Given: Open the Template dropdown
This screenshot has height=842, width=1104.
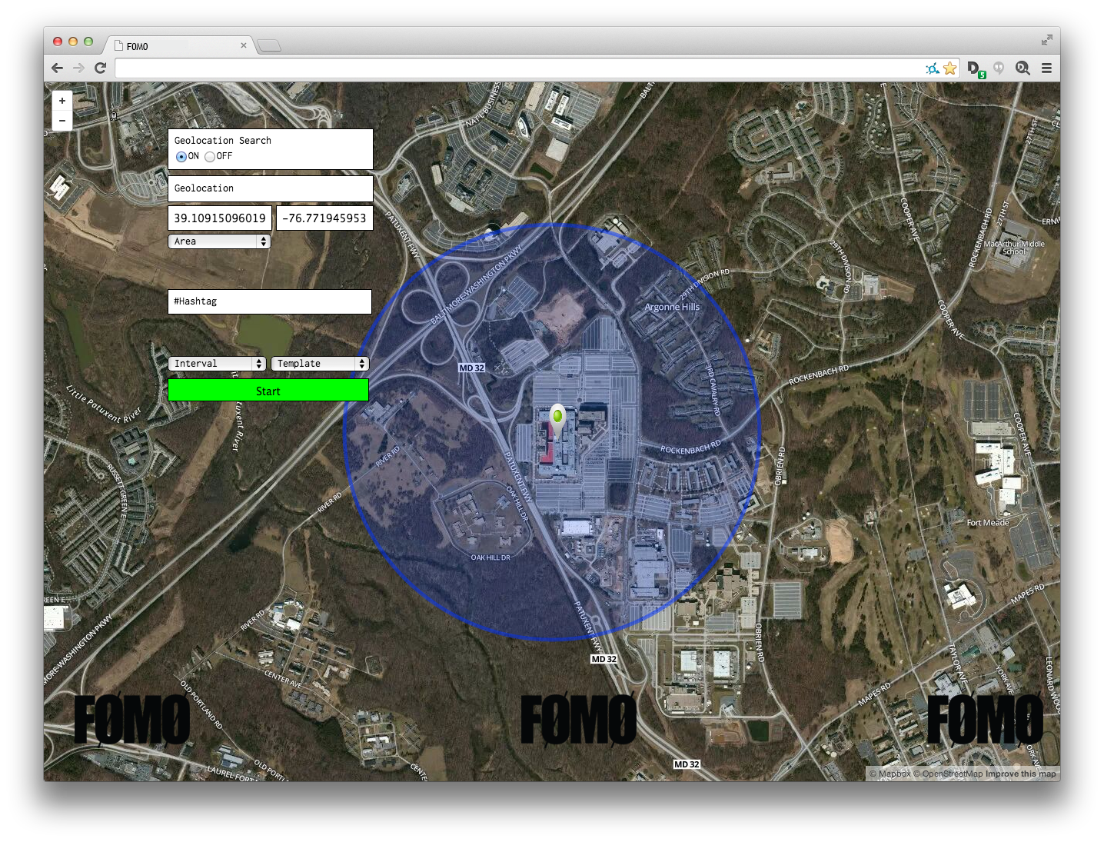Looking at the screenshot, I should 320,364.
